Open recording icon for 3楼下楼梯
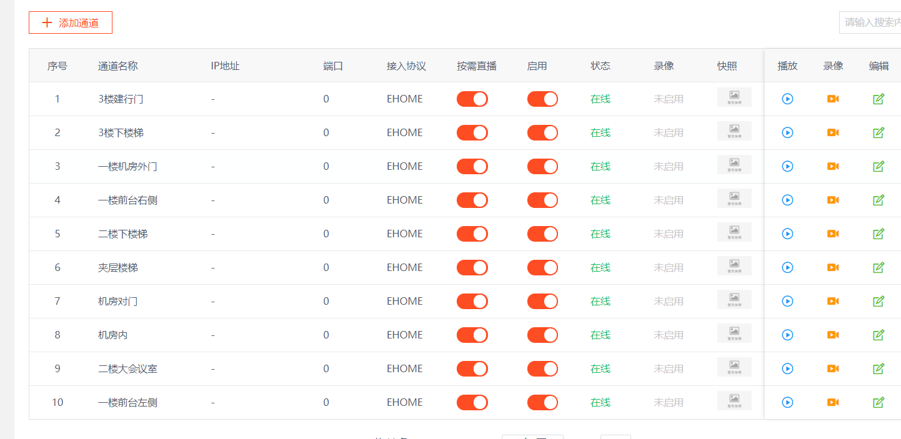This screenshot has width=901, height=439. pos(833,132)
